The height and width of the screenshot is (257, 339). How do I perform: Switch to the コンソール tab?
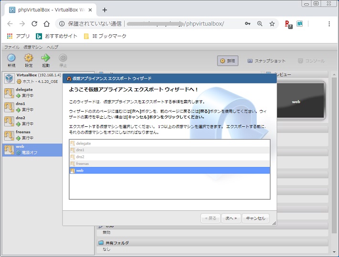point(311,61)
